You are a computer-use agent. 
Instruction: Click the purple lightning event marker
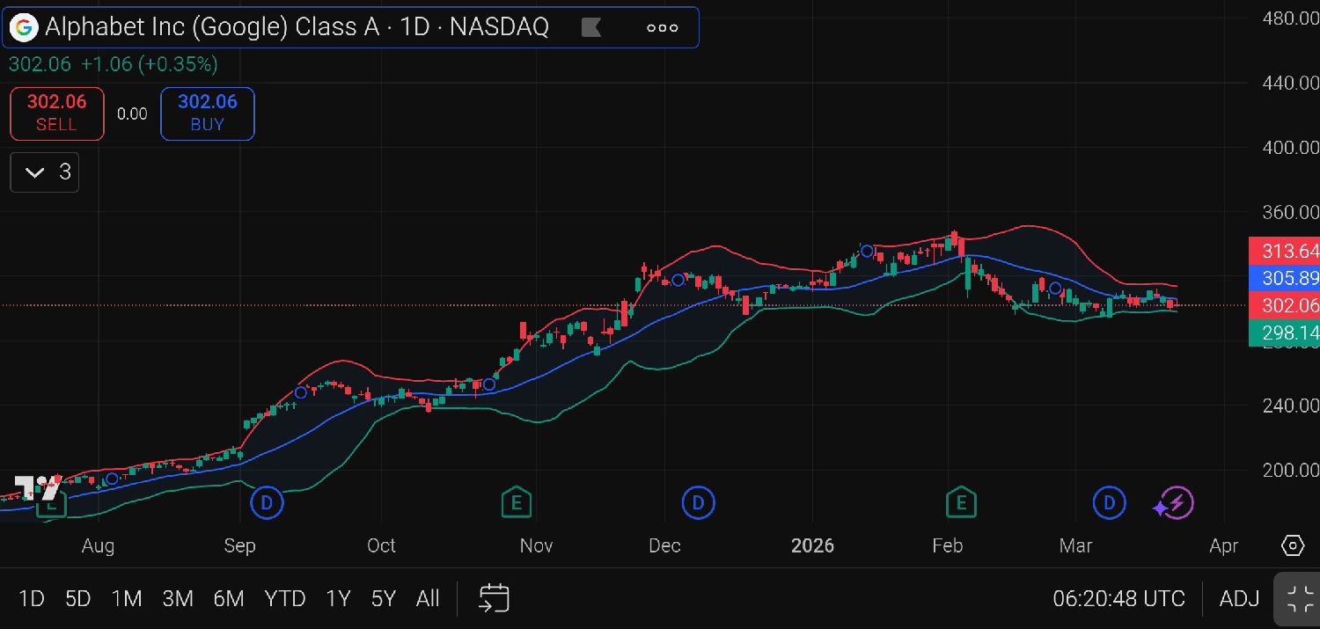pyautogui.click(x=1173, y=503)
